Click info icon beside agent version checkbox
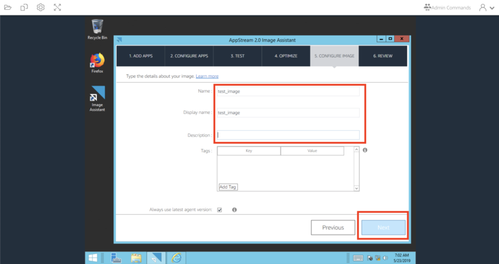 235,210
